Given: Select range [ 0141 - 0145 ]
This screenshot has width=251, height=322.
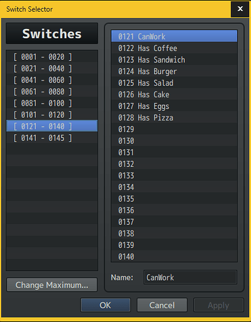Looking at the screenshot, I should pos(52,138).
